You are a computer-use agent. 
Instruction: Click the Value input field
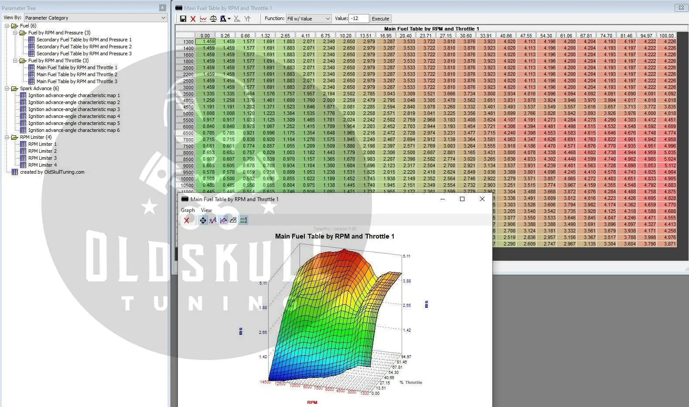pos(358,19)
